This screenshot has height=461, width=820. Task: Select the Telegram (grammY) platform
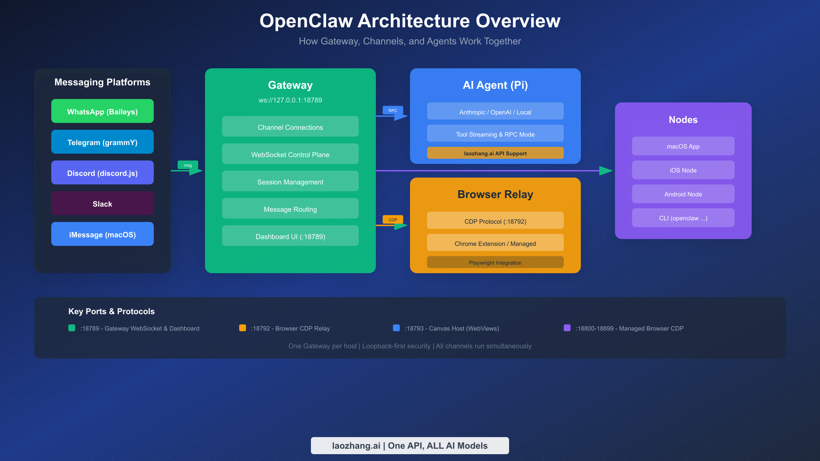pyautogui.click(x=102, y=142)
